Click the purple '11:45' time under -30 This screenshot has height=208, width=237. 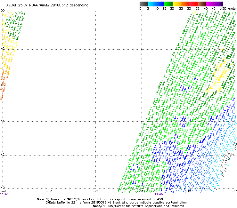[x=4, y=194]
